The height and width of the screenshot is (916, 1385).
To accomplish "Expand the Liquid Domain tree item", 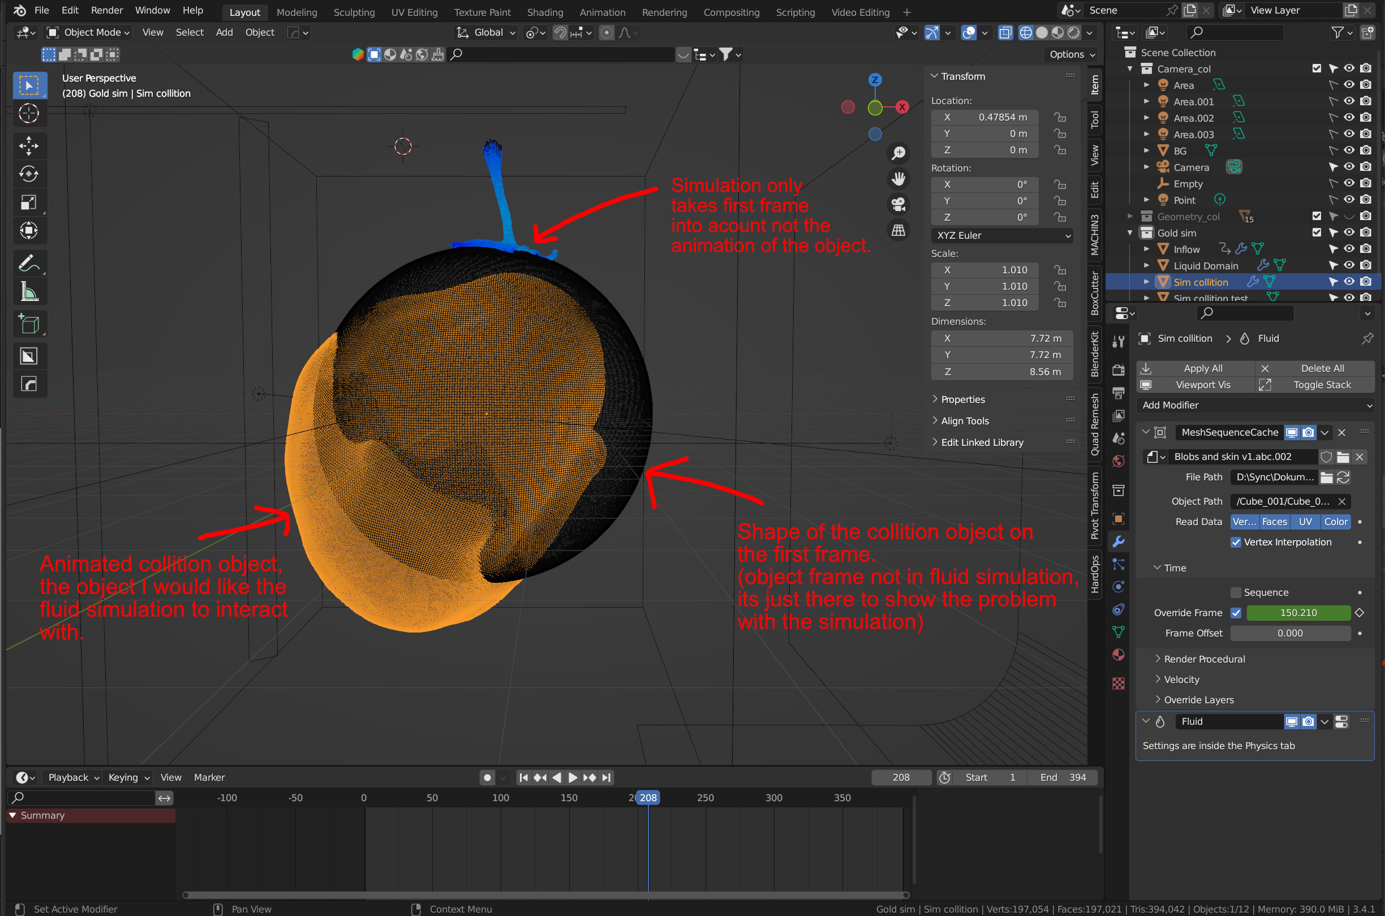I will (1146, 266).
